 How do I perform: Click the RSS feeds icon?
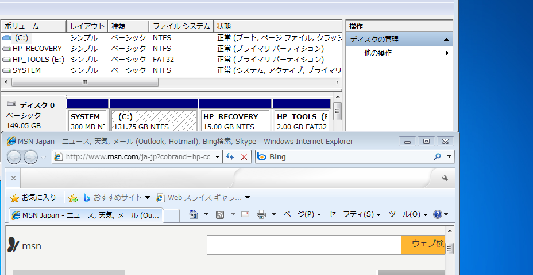[220, 214]
